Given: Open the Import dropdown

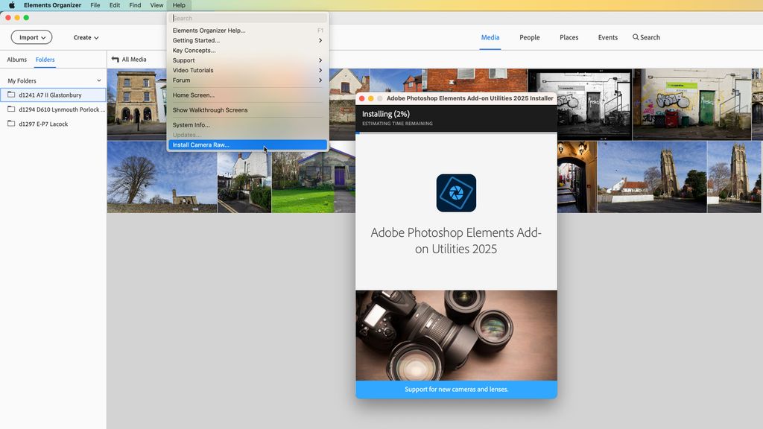Looking at the screenshot, I should (31, 36).
